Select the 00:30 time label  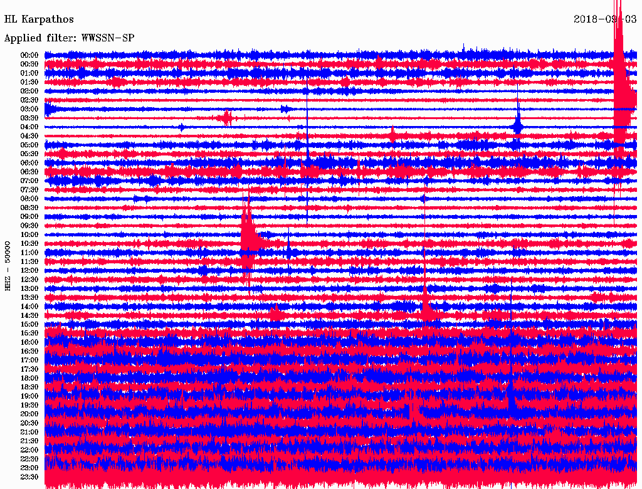(x=29, y=65)
